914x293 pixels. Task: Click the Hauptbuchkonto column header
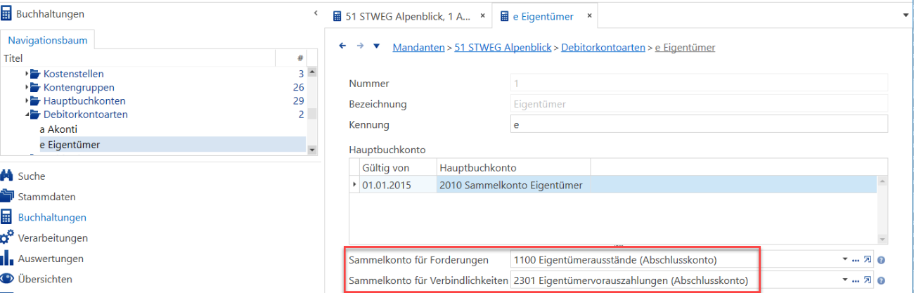513,168
